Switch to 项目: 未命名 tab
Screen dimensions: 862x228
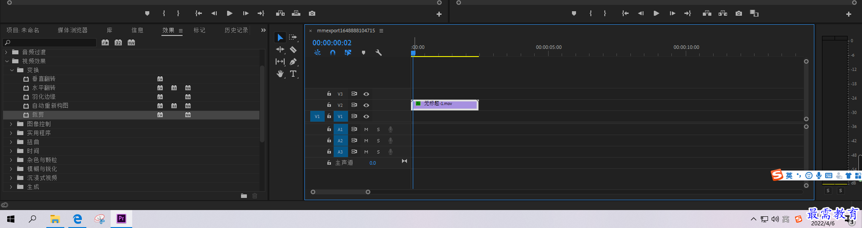(23, 30)
